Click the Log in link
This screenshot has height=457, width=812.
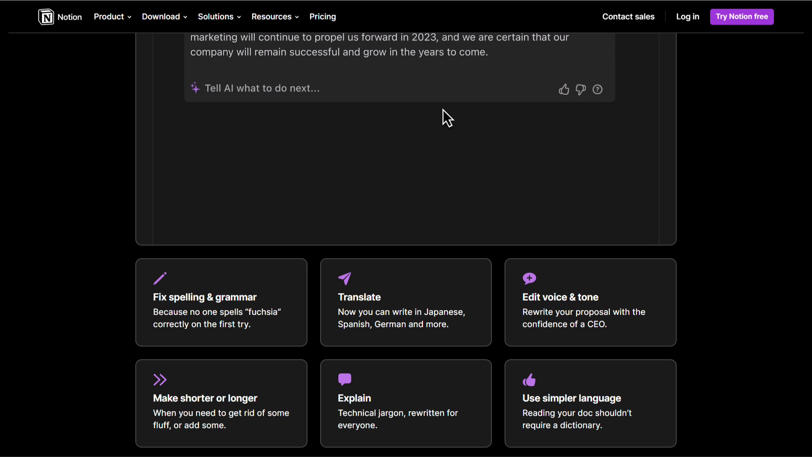pyautogui.click(x=687, y=17)
